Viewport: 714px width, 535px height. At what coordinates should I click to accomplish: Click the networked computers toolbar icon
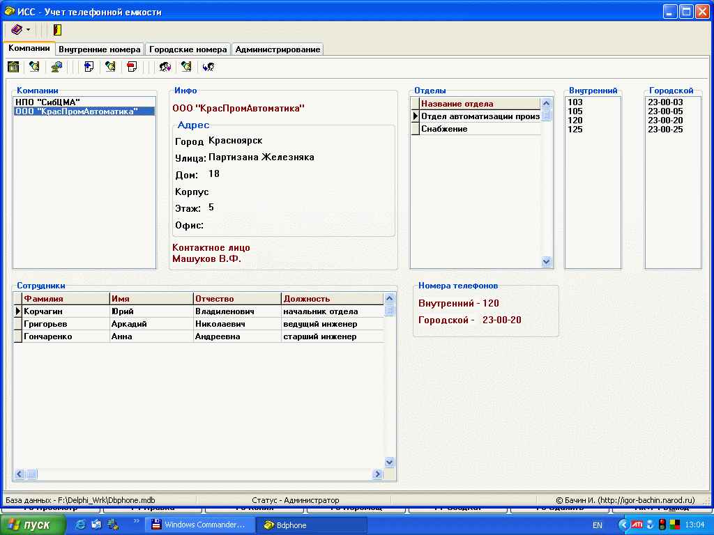pyautogui.click(x=56, y=67)
